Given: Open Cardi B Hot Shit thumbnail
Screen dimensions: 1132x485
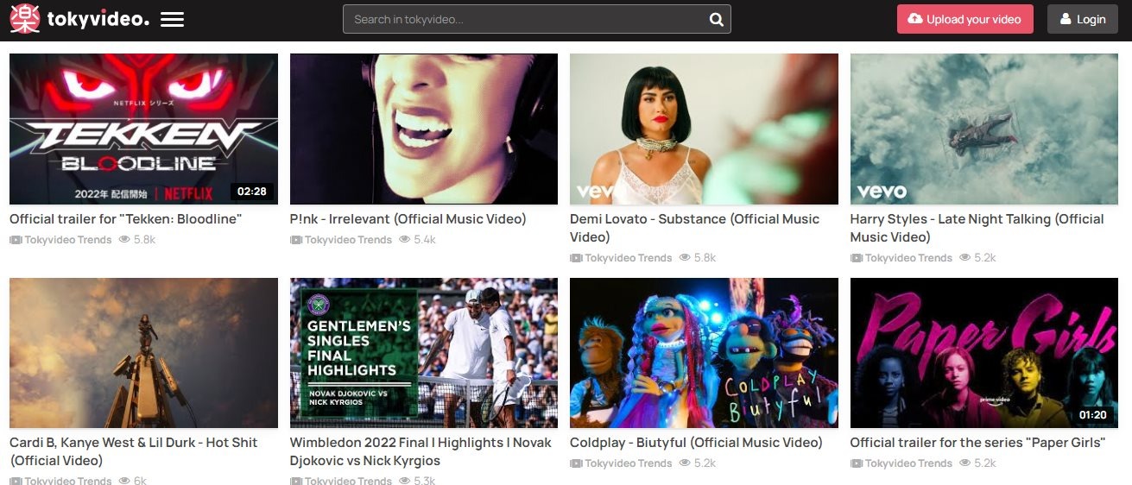Looking at the screenshot, I should click(x=143, y=353).
